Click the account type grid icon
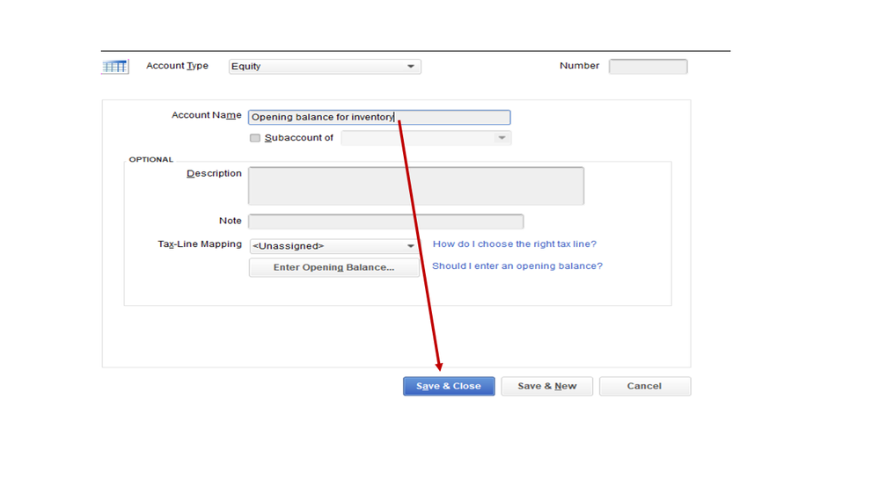879x494 pixels. coord(115,67)
